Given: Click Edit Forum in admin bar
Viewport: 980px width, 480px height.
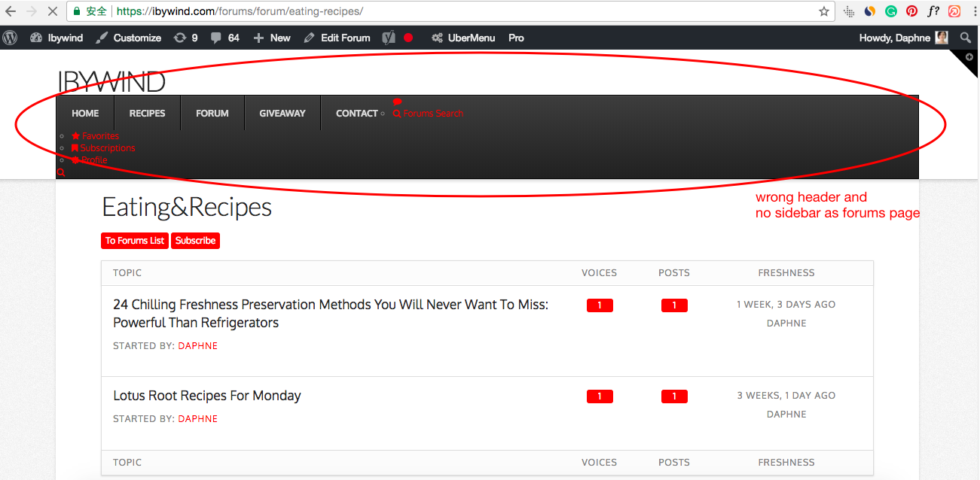Looking at the screenshot, I should (x=337, y=38).
